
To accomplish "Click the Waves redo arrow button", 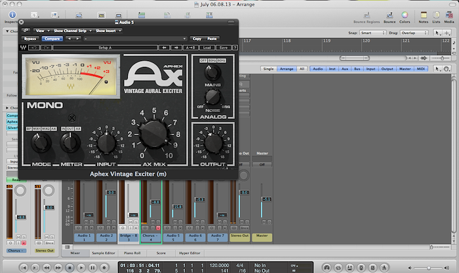I will coord(46,47).
